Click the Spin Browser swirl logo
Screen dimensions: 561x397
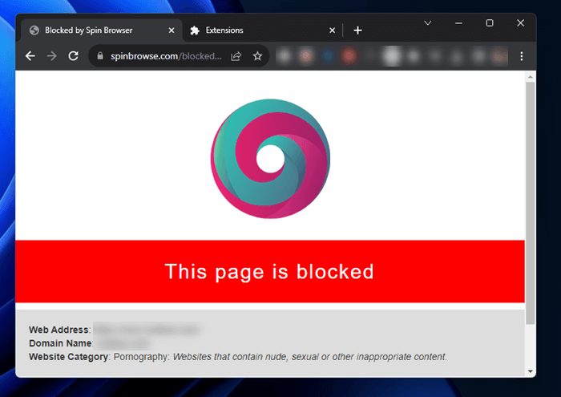click(x=270, y=159)
